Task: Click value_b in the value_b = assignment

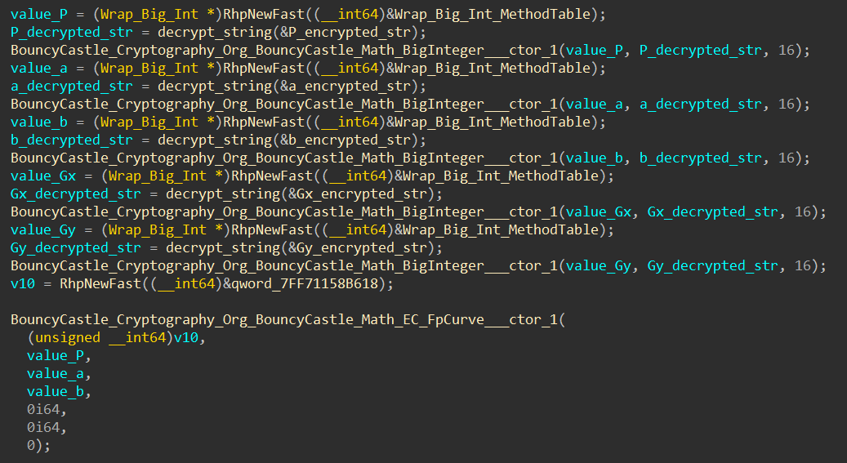Action: (39, 122)
